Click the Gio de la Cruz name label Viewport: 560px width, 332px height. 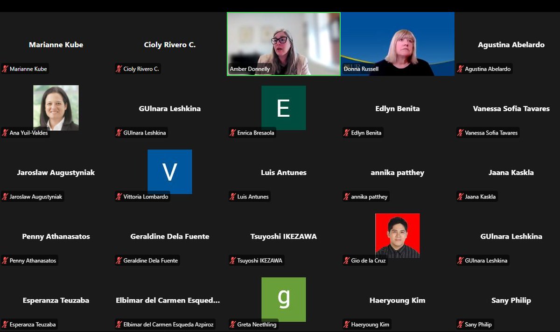368,261
